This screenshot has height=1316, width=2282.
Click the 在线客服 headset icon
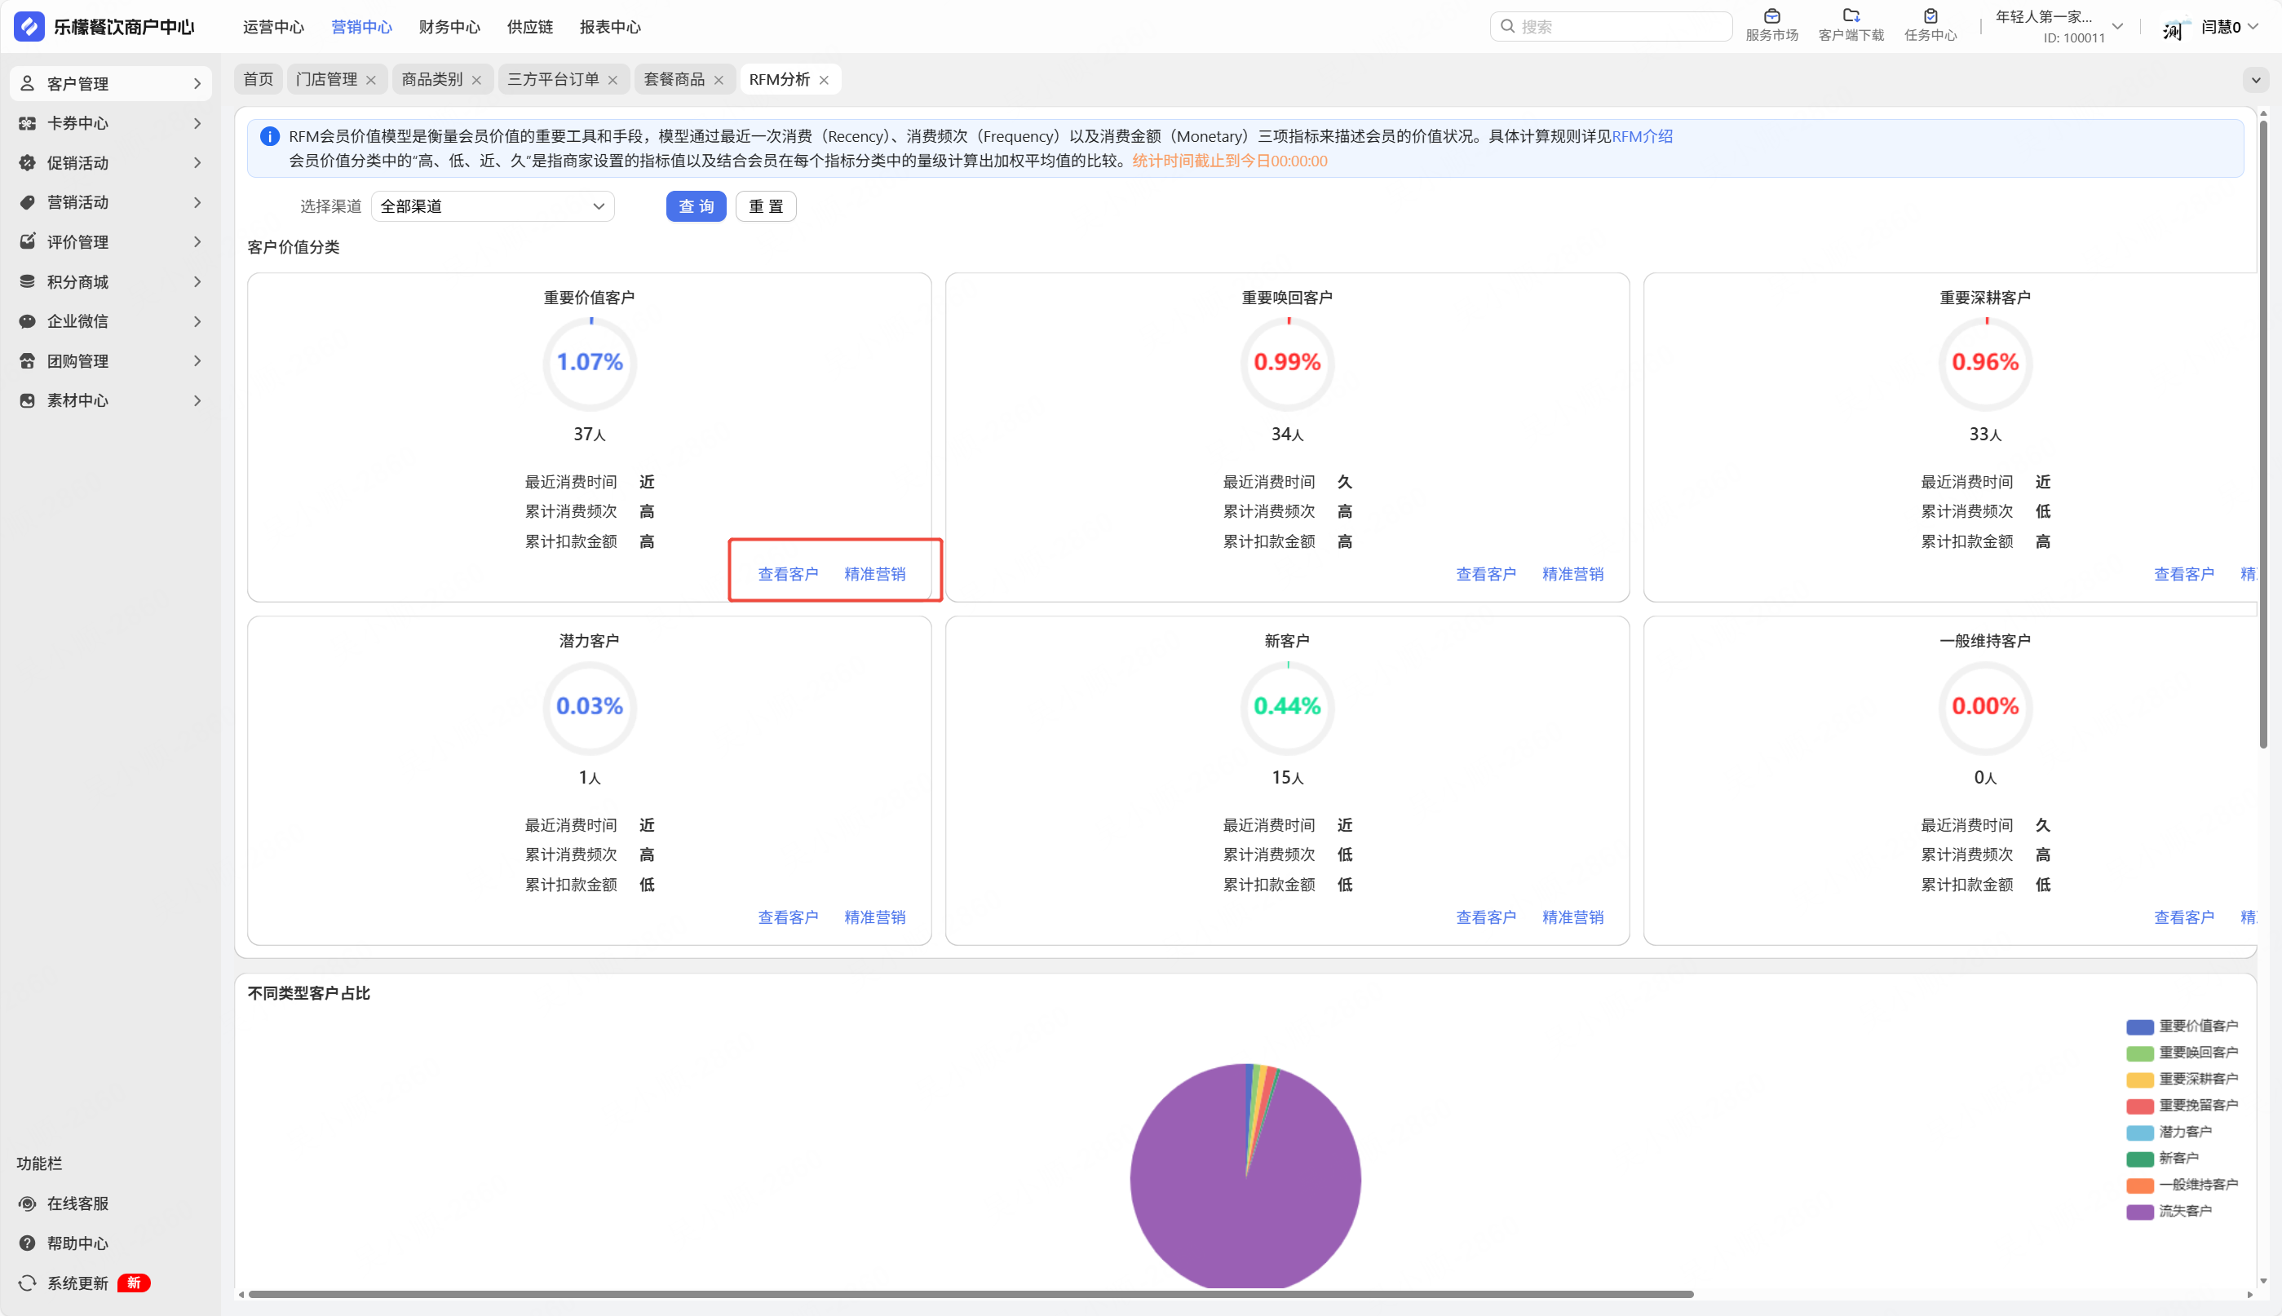tap(27, 1203)
